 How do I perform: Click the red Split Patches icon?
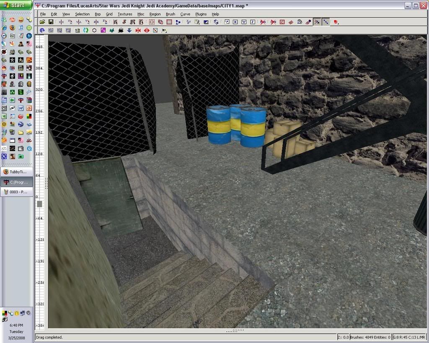(x=147, y=30)
